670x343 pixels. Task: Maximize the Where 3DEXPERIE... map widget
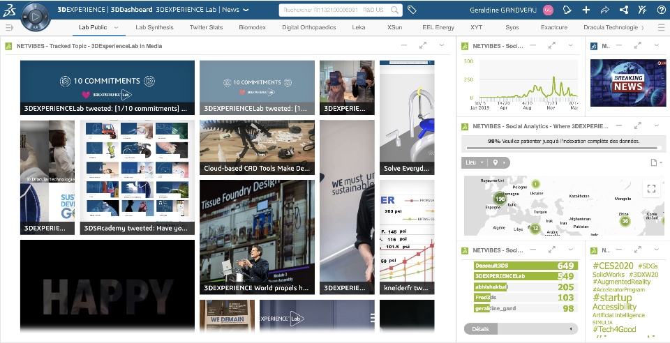point(637,126)
